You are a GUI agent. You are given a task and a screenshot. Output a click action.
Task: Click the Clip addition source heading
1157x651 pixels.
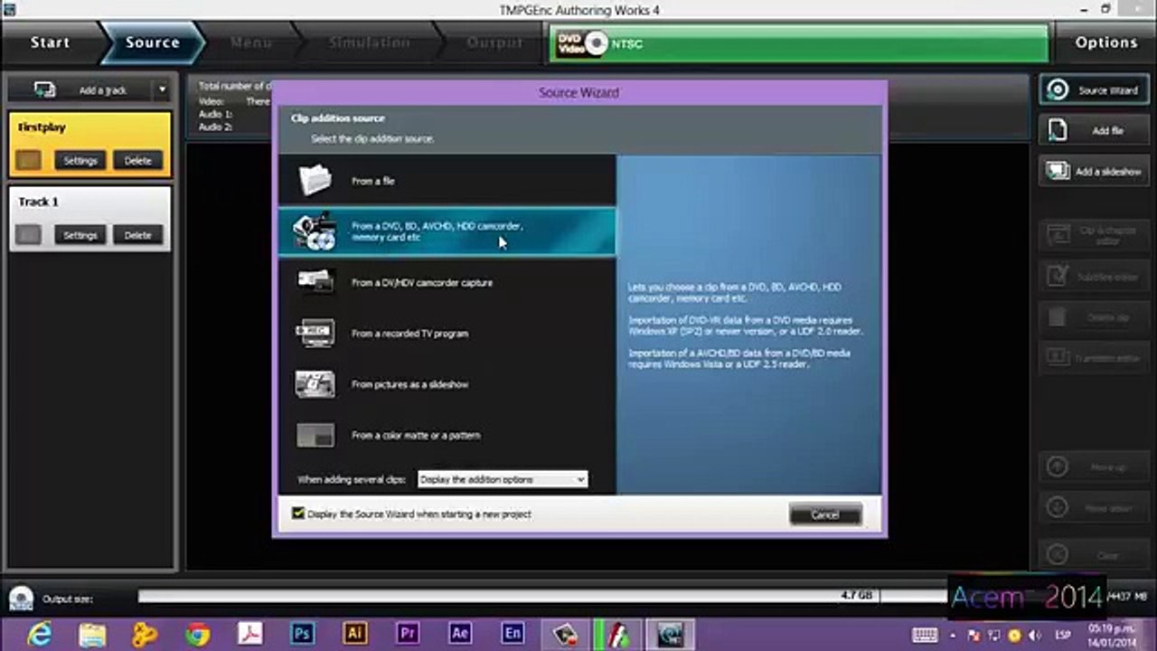[337, 118]
